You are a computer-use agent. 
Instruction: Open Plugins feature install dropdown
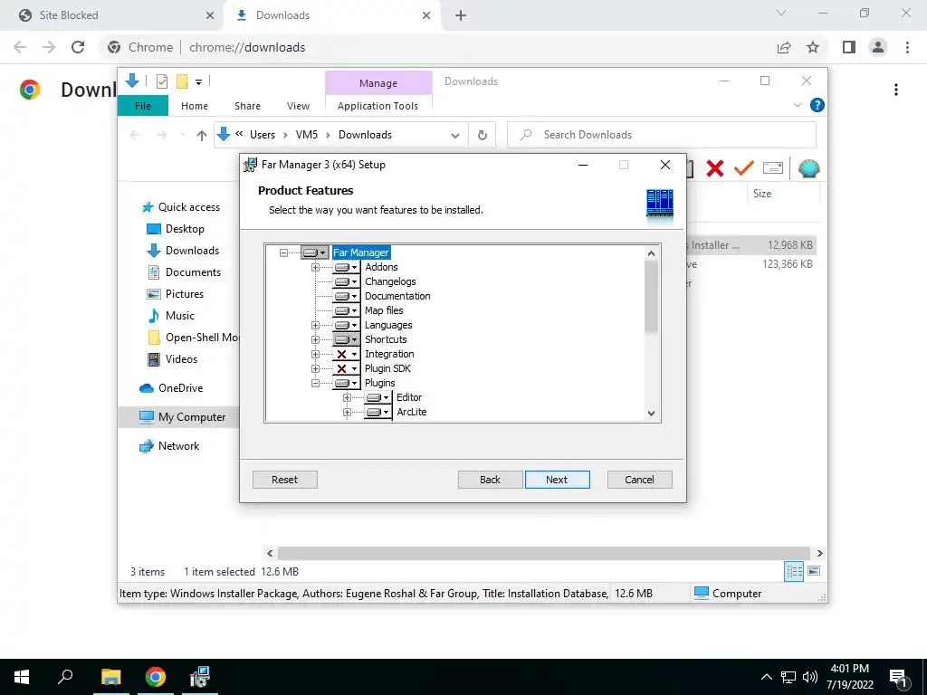coord(347,383)
